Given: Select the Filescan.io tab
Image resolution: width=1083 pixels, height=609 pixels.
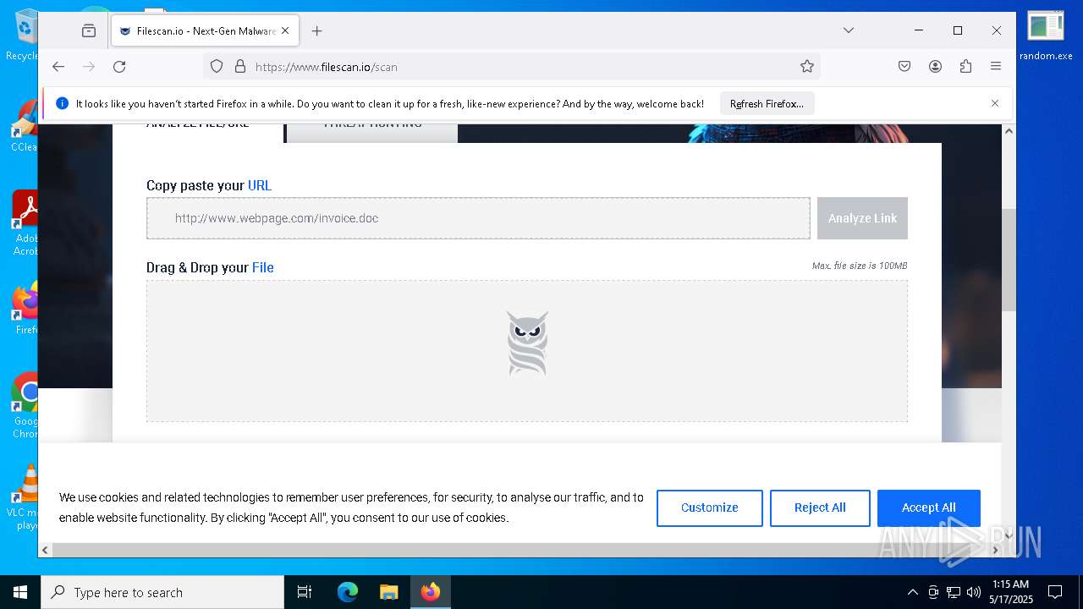Looking at the screenshot, I should 203,31.
